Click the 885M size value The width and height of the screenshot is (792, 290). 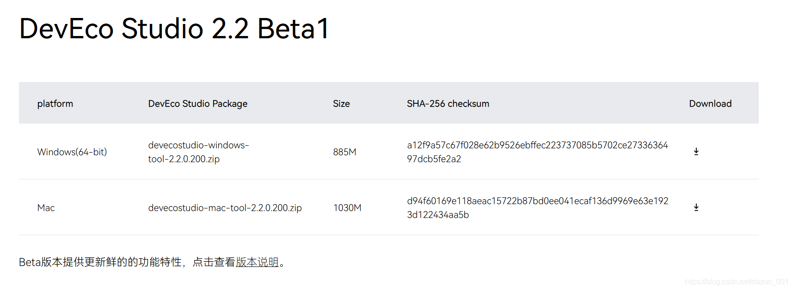pyautogui.click(x=344, y=152)
